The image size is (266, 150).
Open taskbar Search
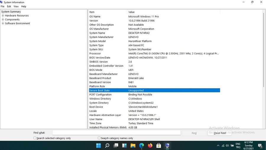point(107,146)
